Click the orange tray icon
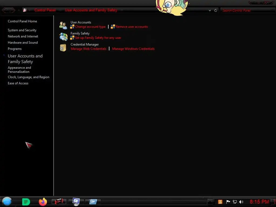The width and height of the screenshot is (276, 207). 220,202
